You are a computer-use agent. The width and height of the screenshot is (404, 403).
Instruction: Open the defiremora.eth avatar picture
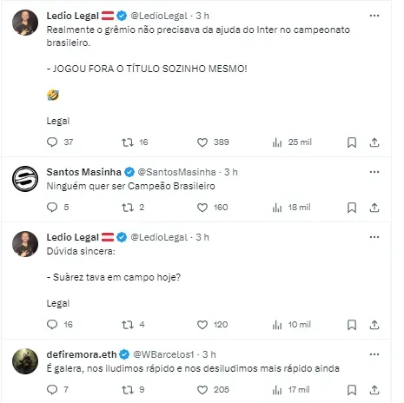coord(25,361)
